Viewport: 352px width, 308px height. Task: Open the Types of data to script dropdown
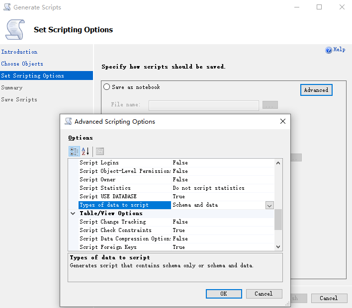pyautogui.click(x=269, y=205)
